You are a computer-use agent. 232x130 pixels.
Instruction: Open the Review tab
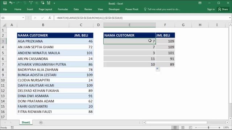(88, 9)
